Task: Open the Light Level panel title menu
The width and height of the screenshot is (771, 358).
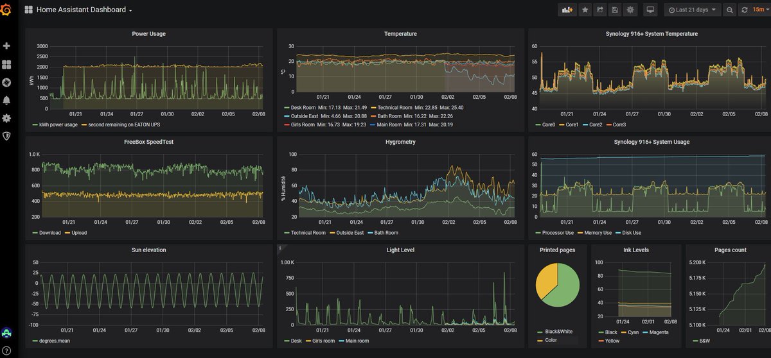Action: click(400, 250)
